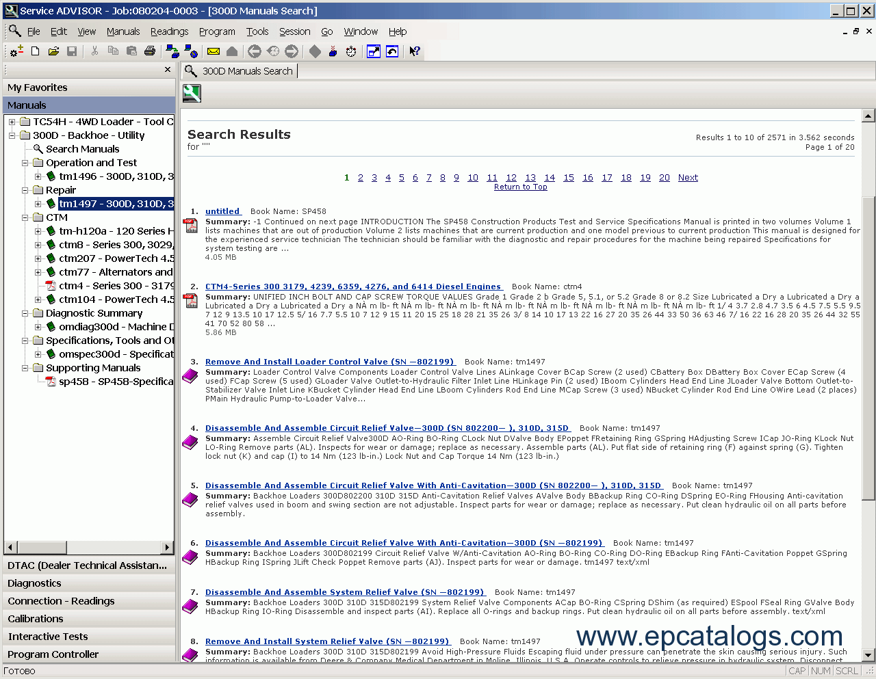Click the results vertical scrollbar down arrow

[868, 655]
